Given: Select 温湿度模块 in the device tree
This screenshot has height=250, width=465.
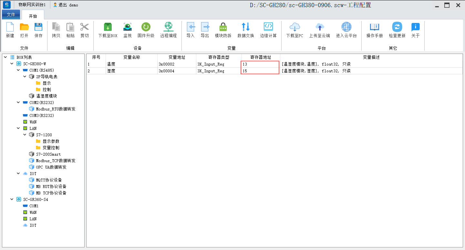Looking at the screenshot, I should click(x=46, y=96).
